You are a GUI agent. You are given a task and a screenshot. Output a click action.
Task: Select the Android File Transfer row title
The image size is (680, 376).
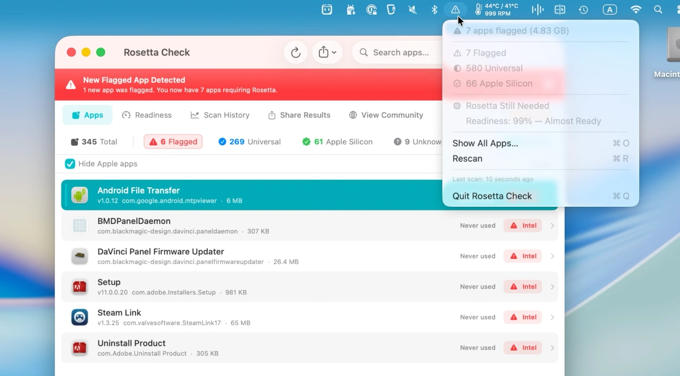pos(139,190)
